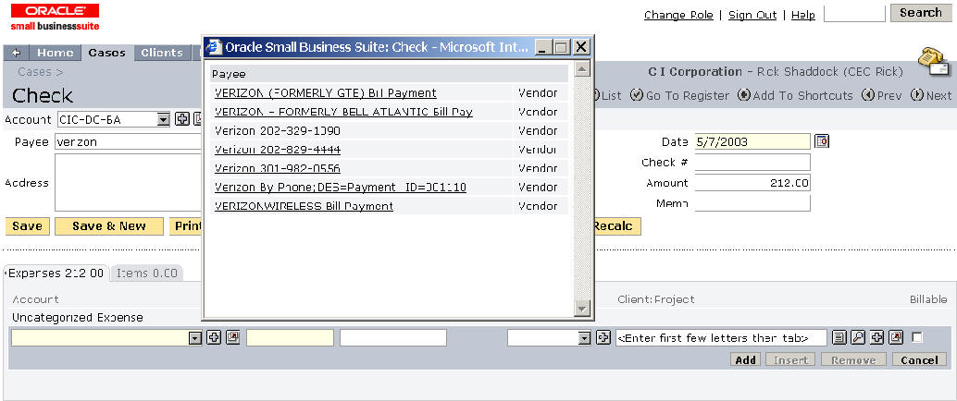Click the Change Role link
The height and width of the screenshot is (401, 957).
pos(678,15)
